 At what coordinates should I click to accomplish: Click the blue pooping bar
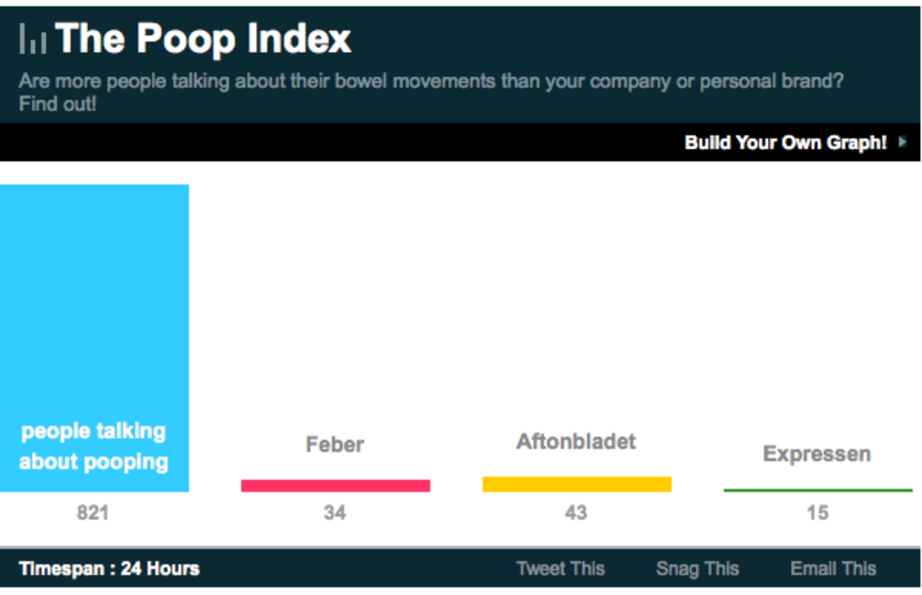(x=94, y=303)
